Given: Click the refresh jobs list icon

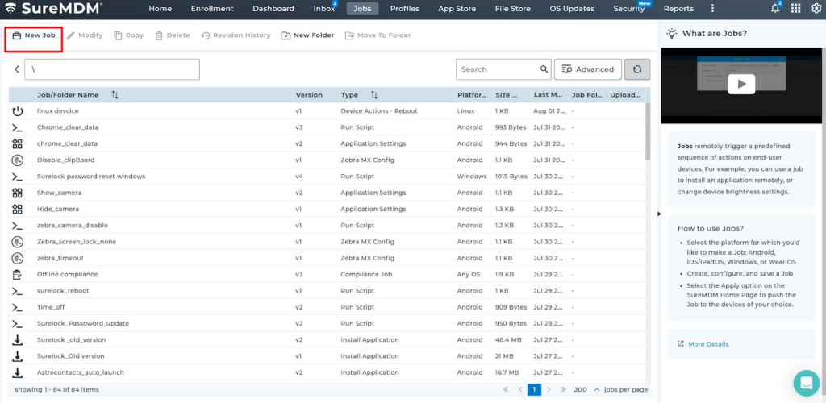Looking at the screenshot, I should click(x=636, y=69).
